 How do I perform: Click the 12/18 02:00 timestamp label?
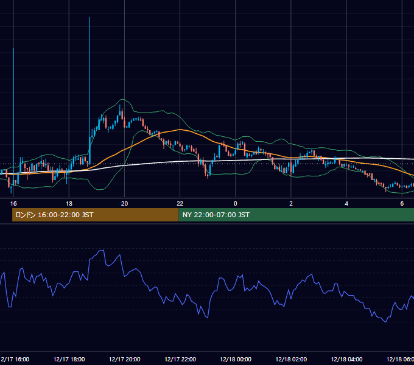291,359
